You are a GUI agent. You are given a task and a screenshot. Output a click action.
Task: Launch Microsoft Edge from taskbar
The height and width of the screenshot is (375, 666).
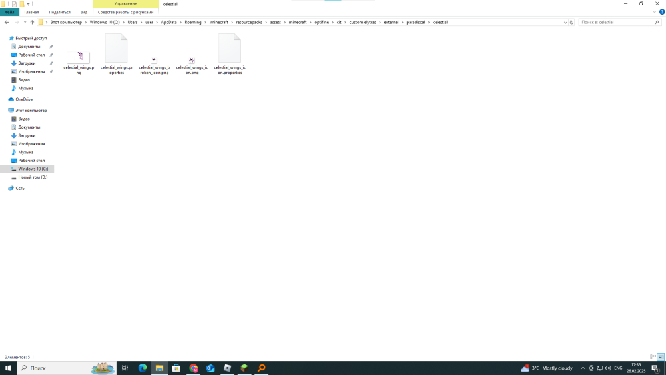tap(143, 368)
